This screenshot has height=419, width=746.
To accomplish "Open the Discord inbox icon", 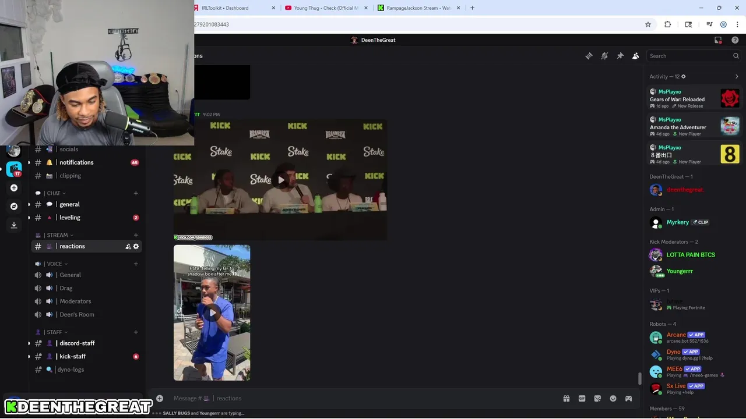I will (x=718, y=40).
